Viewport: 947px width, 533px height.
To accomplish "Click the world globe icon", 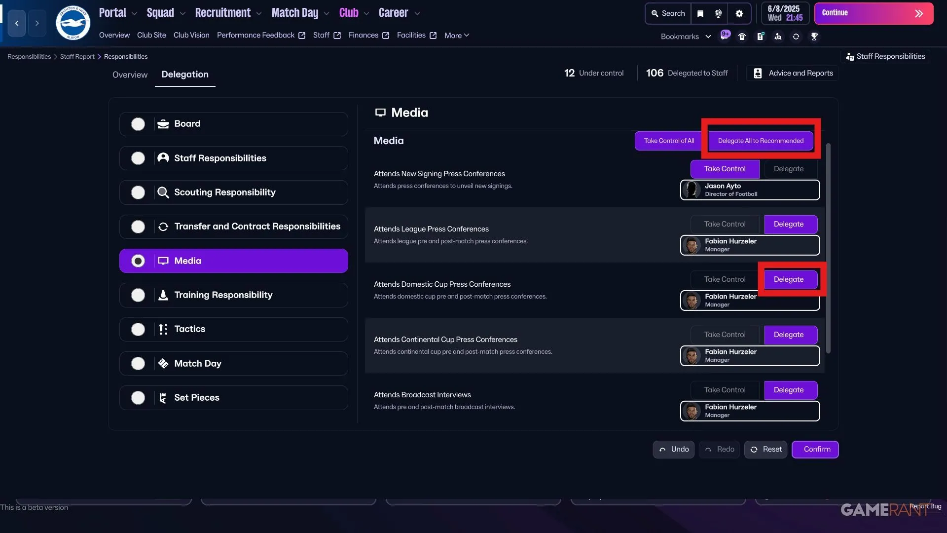I will point(719,13).
